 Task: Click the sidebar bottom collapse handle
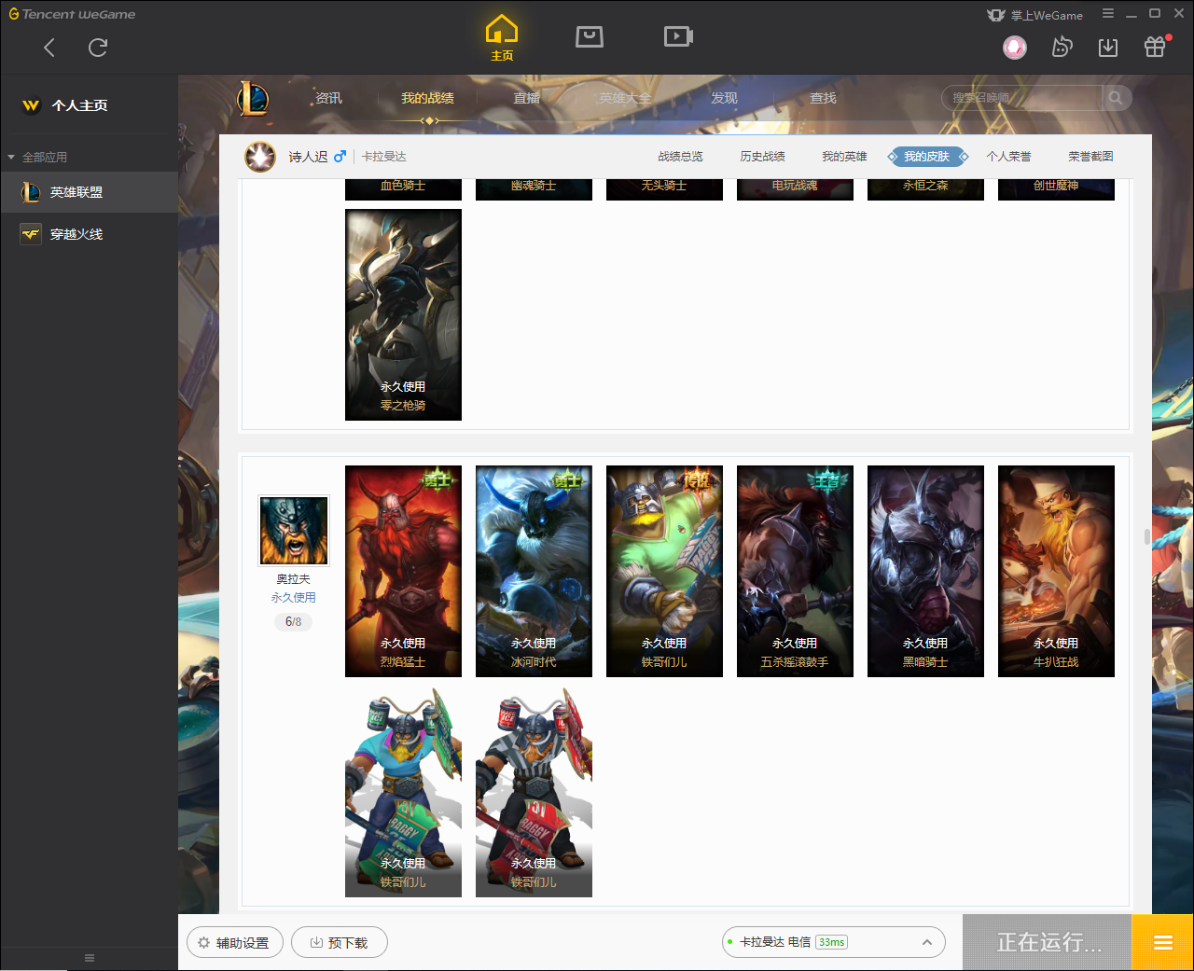click(90, 958)
